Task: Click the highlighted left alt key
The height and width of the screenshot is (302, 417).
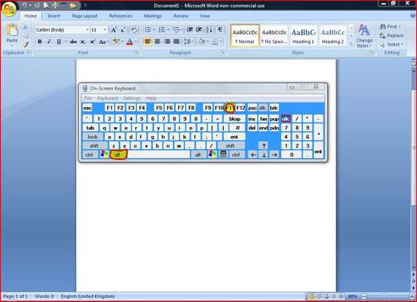Action: (118, 155)
